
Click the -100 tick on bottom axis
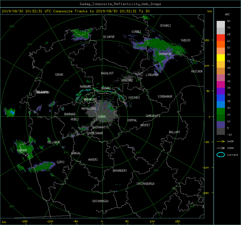pyautogui.click(x=50, y=221)
